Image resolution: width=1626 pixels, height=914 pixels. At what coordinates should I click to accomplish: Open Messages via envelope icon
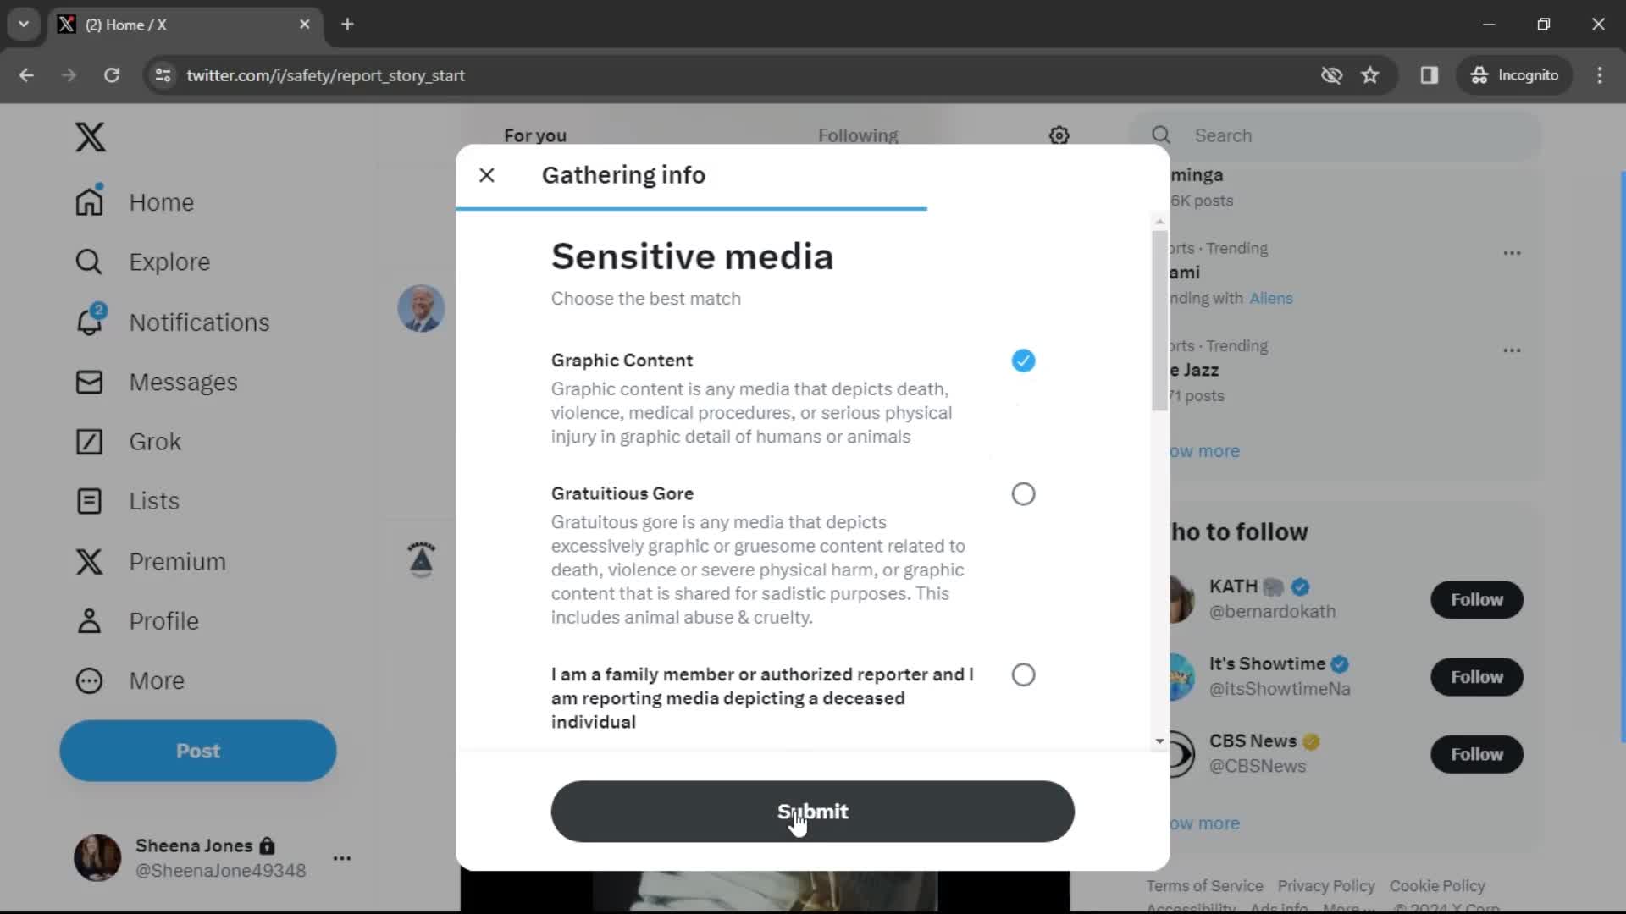(x=88, y=382)
